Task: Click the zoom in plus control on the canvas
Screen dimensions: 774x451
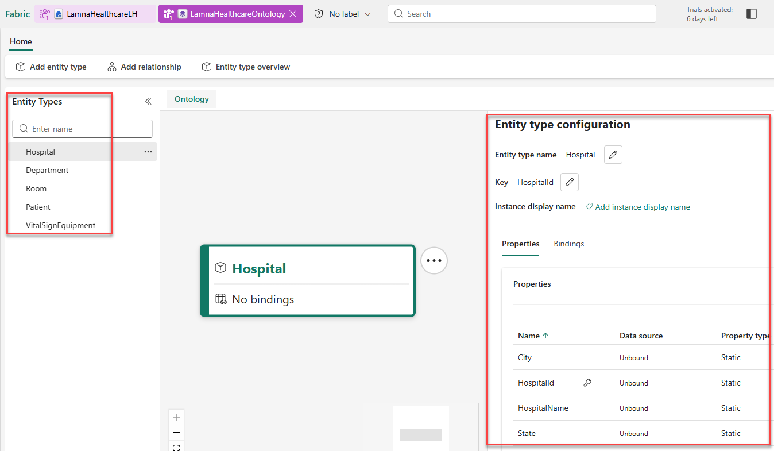Action: click(x=176, y=417)
